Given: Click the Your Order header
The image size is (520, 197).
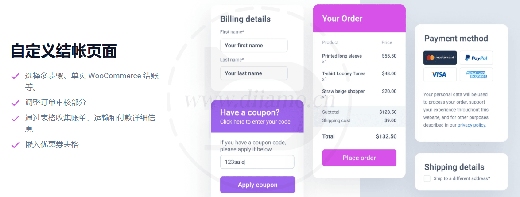Looking at the screenshot, I should point(359,19).
